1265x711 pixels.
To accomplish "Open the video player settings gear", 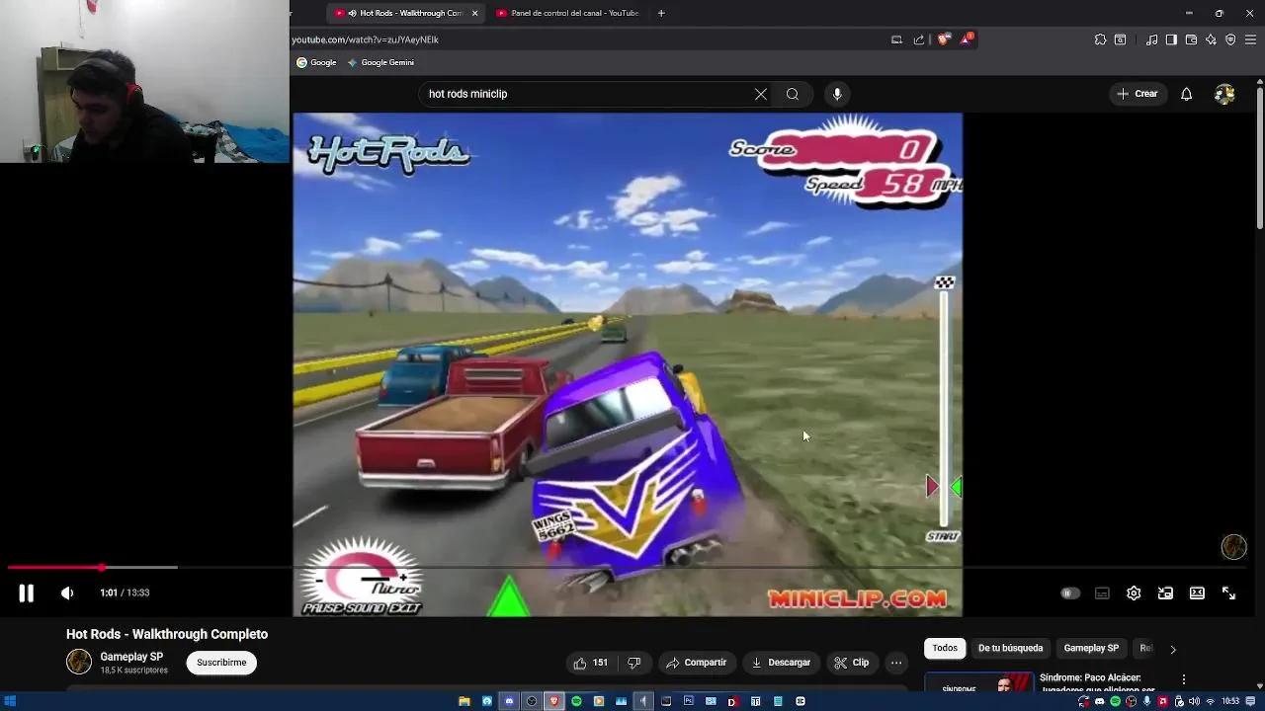I will coord(1134,593).
